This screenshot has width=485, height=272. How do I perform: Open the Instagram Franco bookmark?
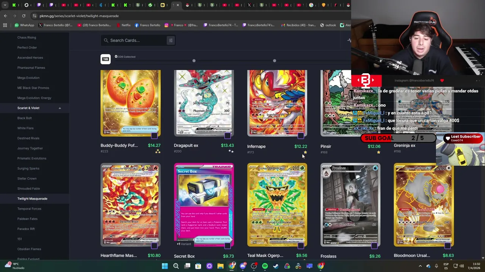(x=181, y=25)
